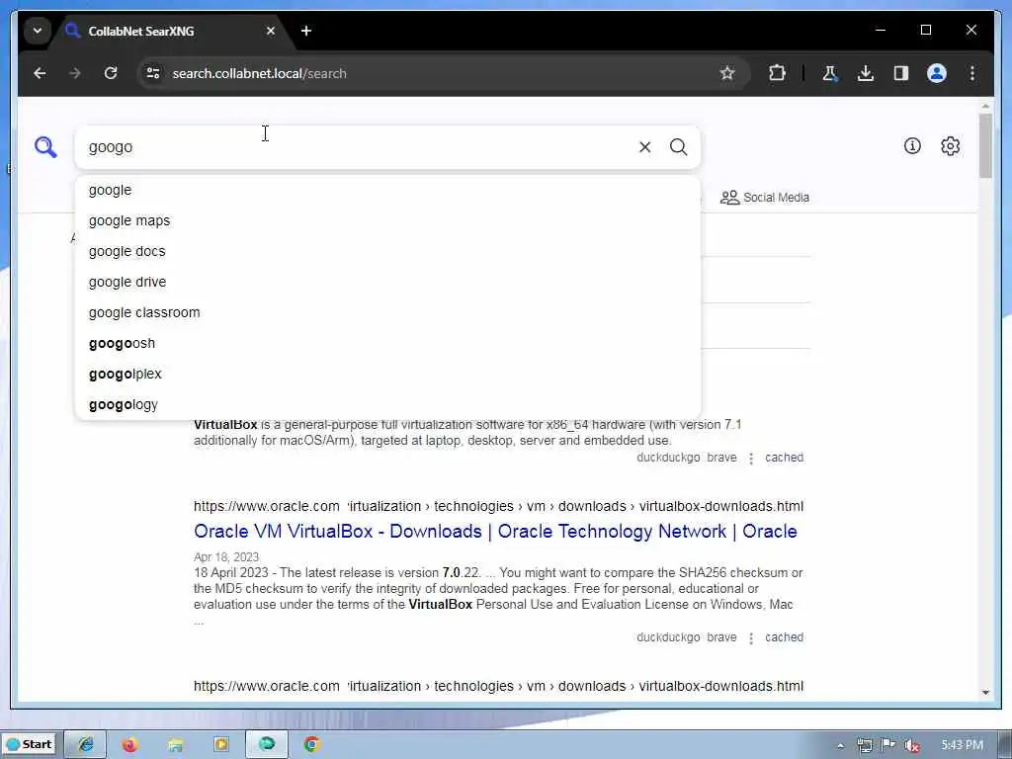The width and height of the screenshot is (1012, 759).
Task: Open cached link of Apr 18 result
Action: tap(784, 637)
